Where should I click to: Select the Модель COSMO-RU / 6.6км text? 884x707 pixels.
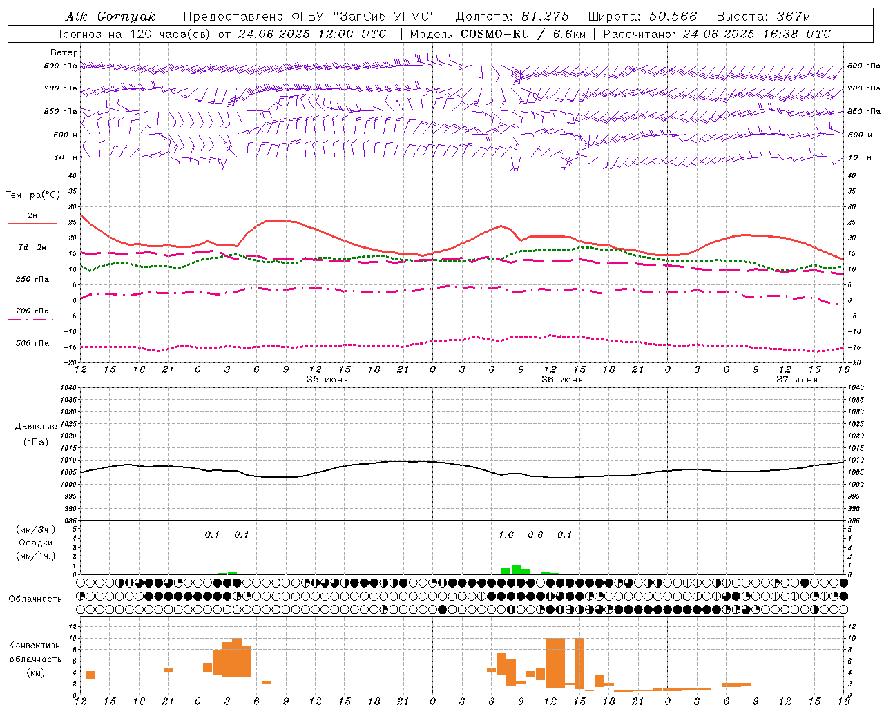(x=498, y=34)
